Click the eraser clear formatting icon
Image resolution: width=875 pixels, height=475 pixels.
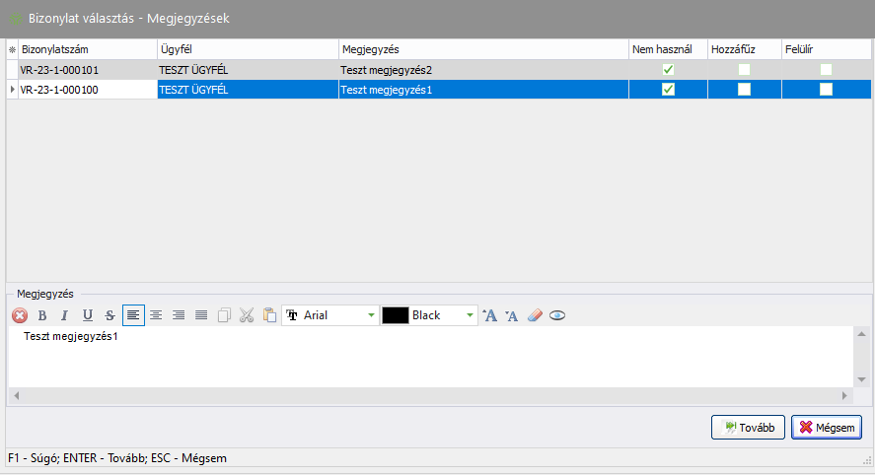click(535, 315)
